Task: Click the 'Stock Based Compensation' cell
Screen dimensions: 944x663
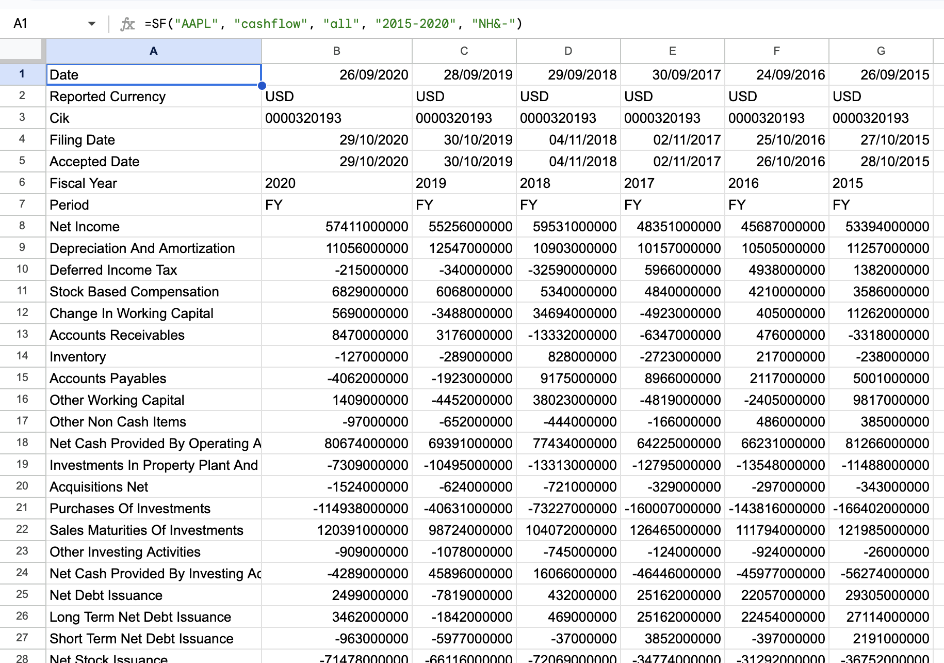Action: tap(154, 292)
